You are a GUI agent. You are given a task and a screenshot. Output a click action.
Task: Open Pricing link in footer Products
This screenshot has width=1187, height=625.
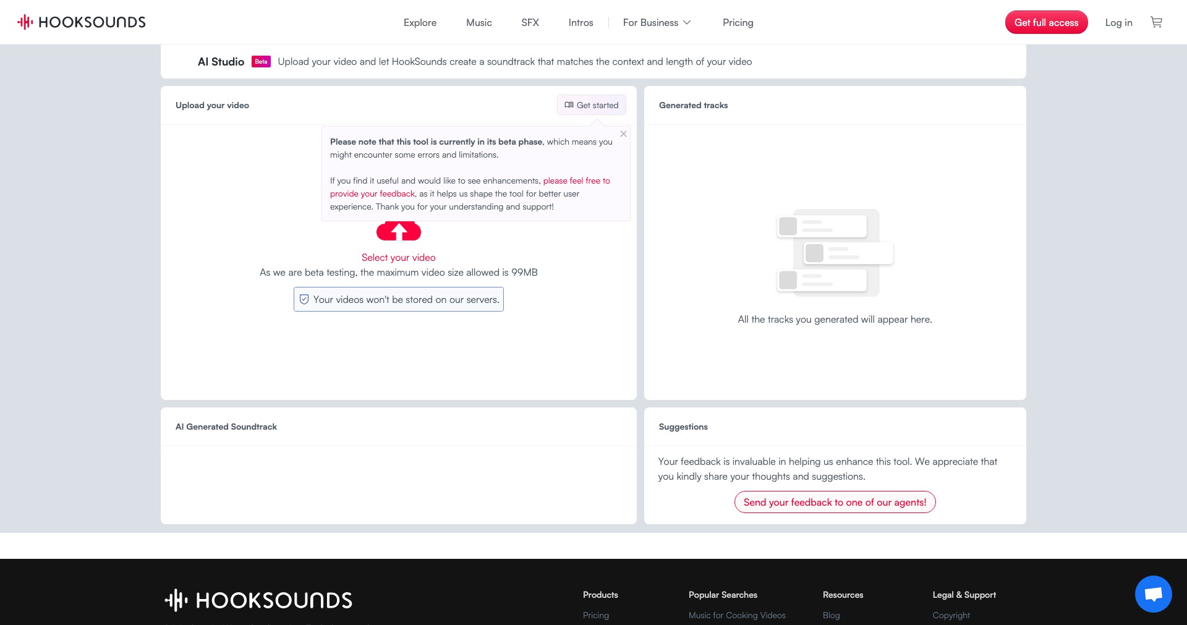(595, 615)
